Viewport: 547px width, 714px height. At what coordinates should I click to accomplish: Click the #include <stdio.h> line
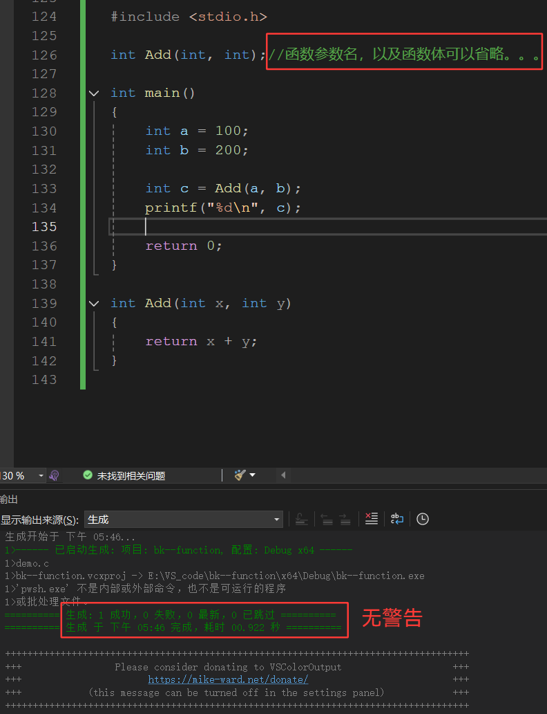(189, 17)
